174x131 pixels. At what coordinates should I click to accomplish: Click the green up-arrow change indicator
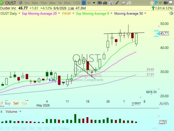pyautogui.click(x=153, y=8)
